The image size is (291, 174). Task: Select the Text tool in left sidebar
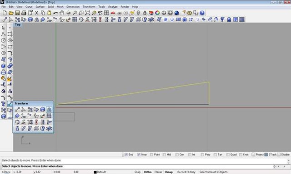pyautogui.click(x=3, y=104)
